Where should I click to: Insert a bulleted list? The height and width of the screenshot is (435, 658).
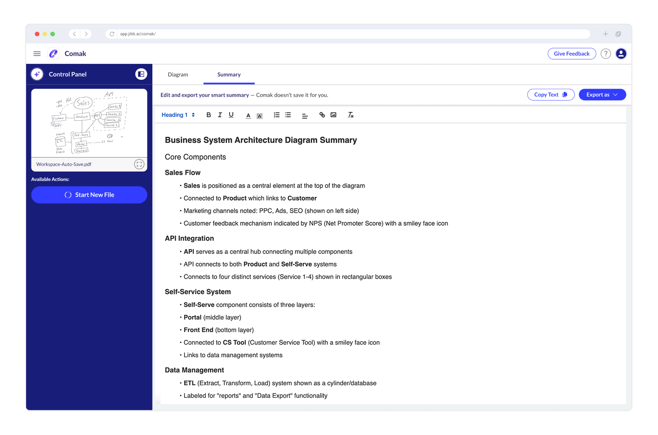coord(288,115)
